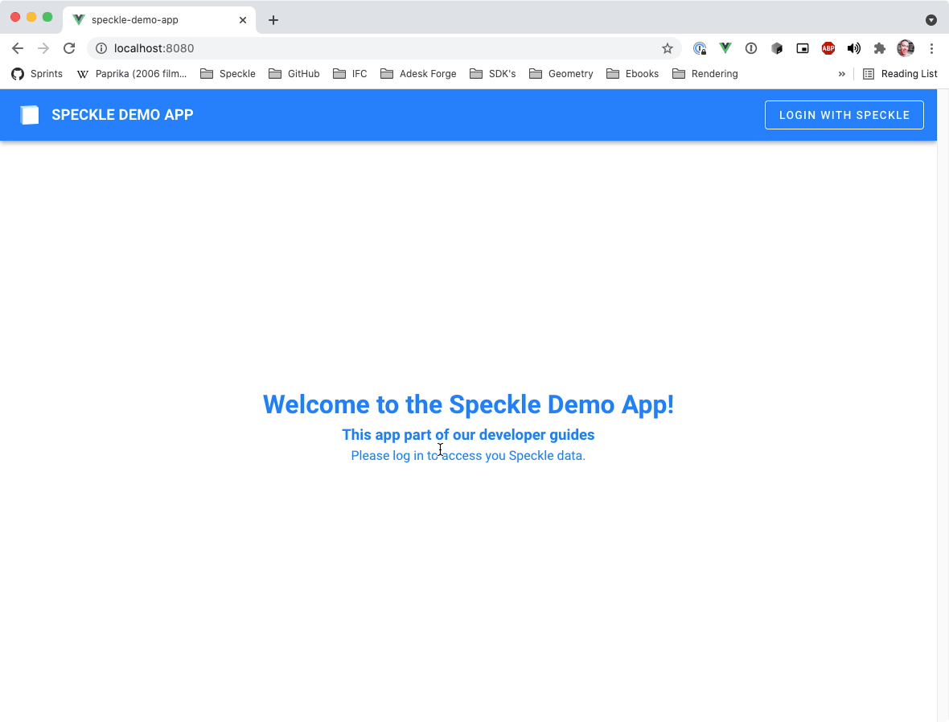Expand the Rendering bookmarks folder
Image resolution: width=949 pixels, height=722 pixels.
click(705, 74)
